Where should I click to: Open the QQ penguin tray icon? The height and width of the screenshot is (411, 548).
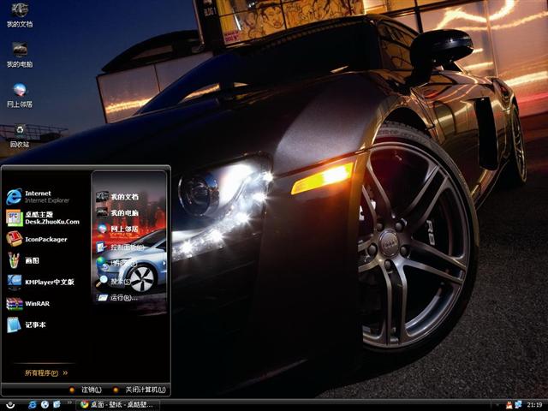(509, 405)
